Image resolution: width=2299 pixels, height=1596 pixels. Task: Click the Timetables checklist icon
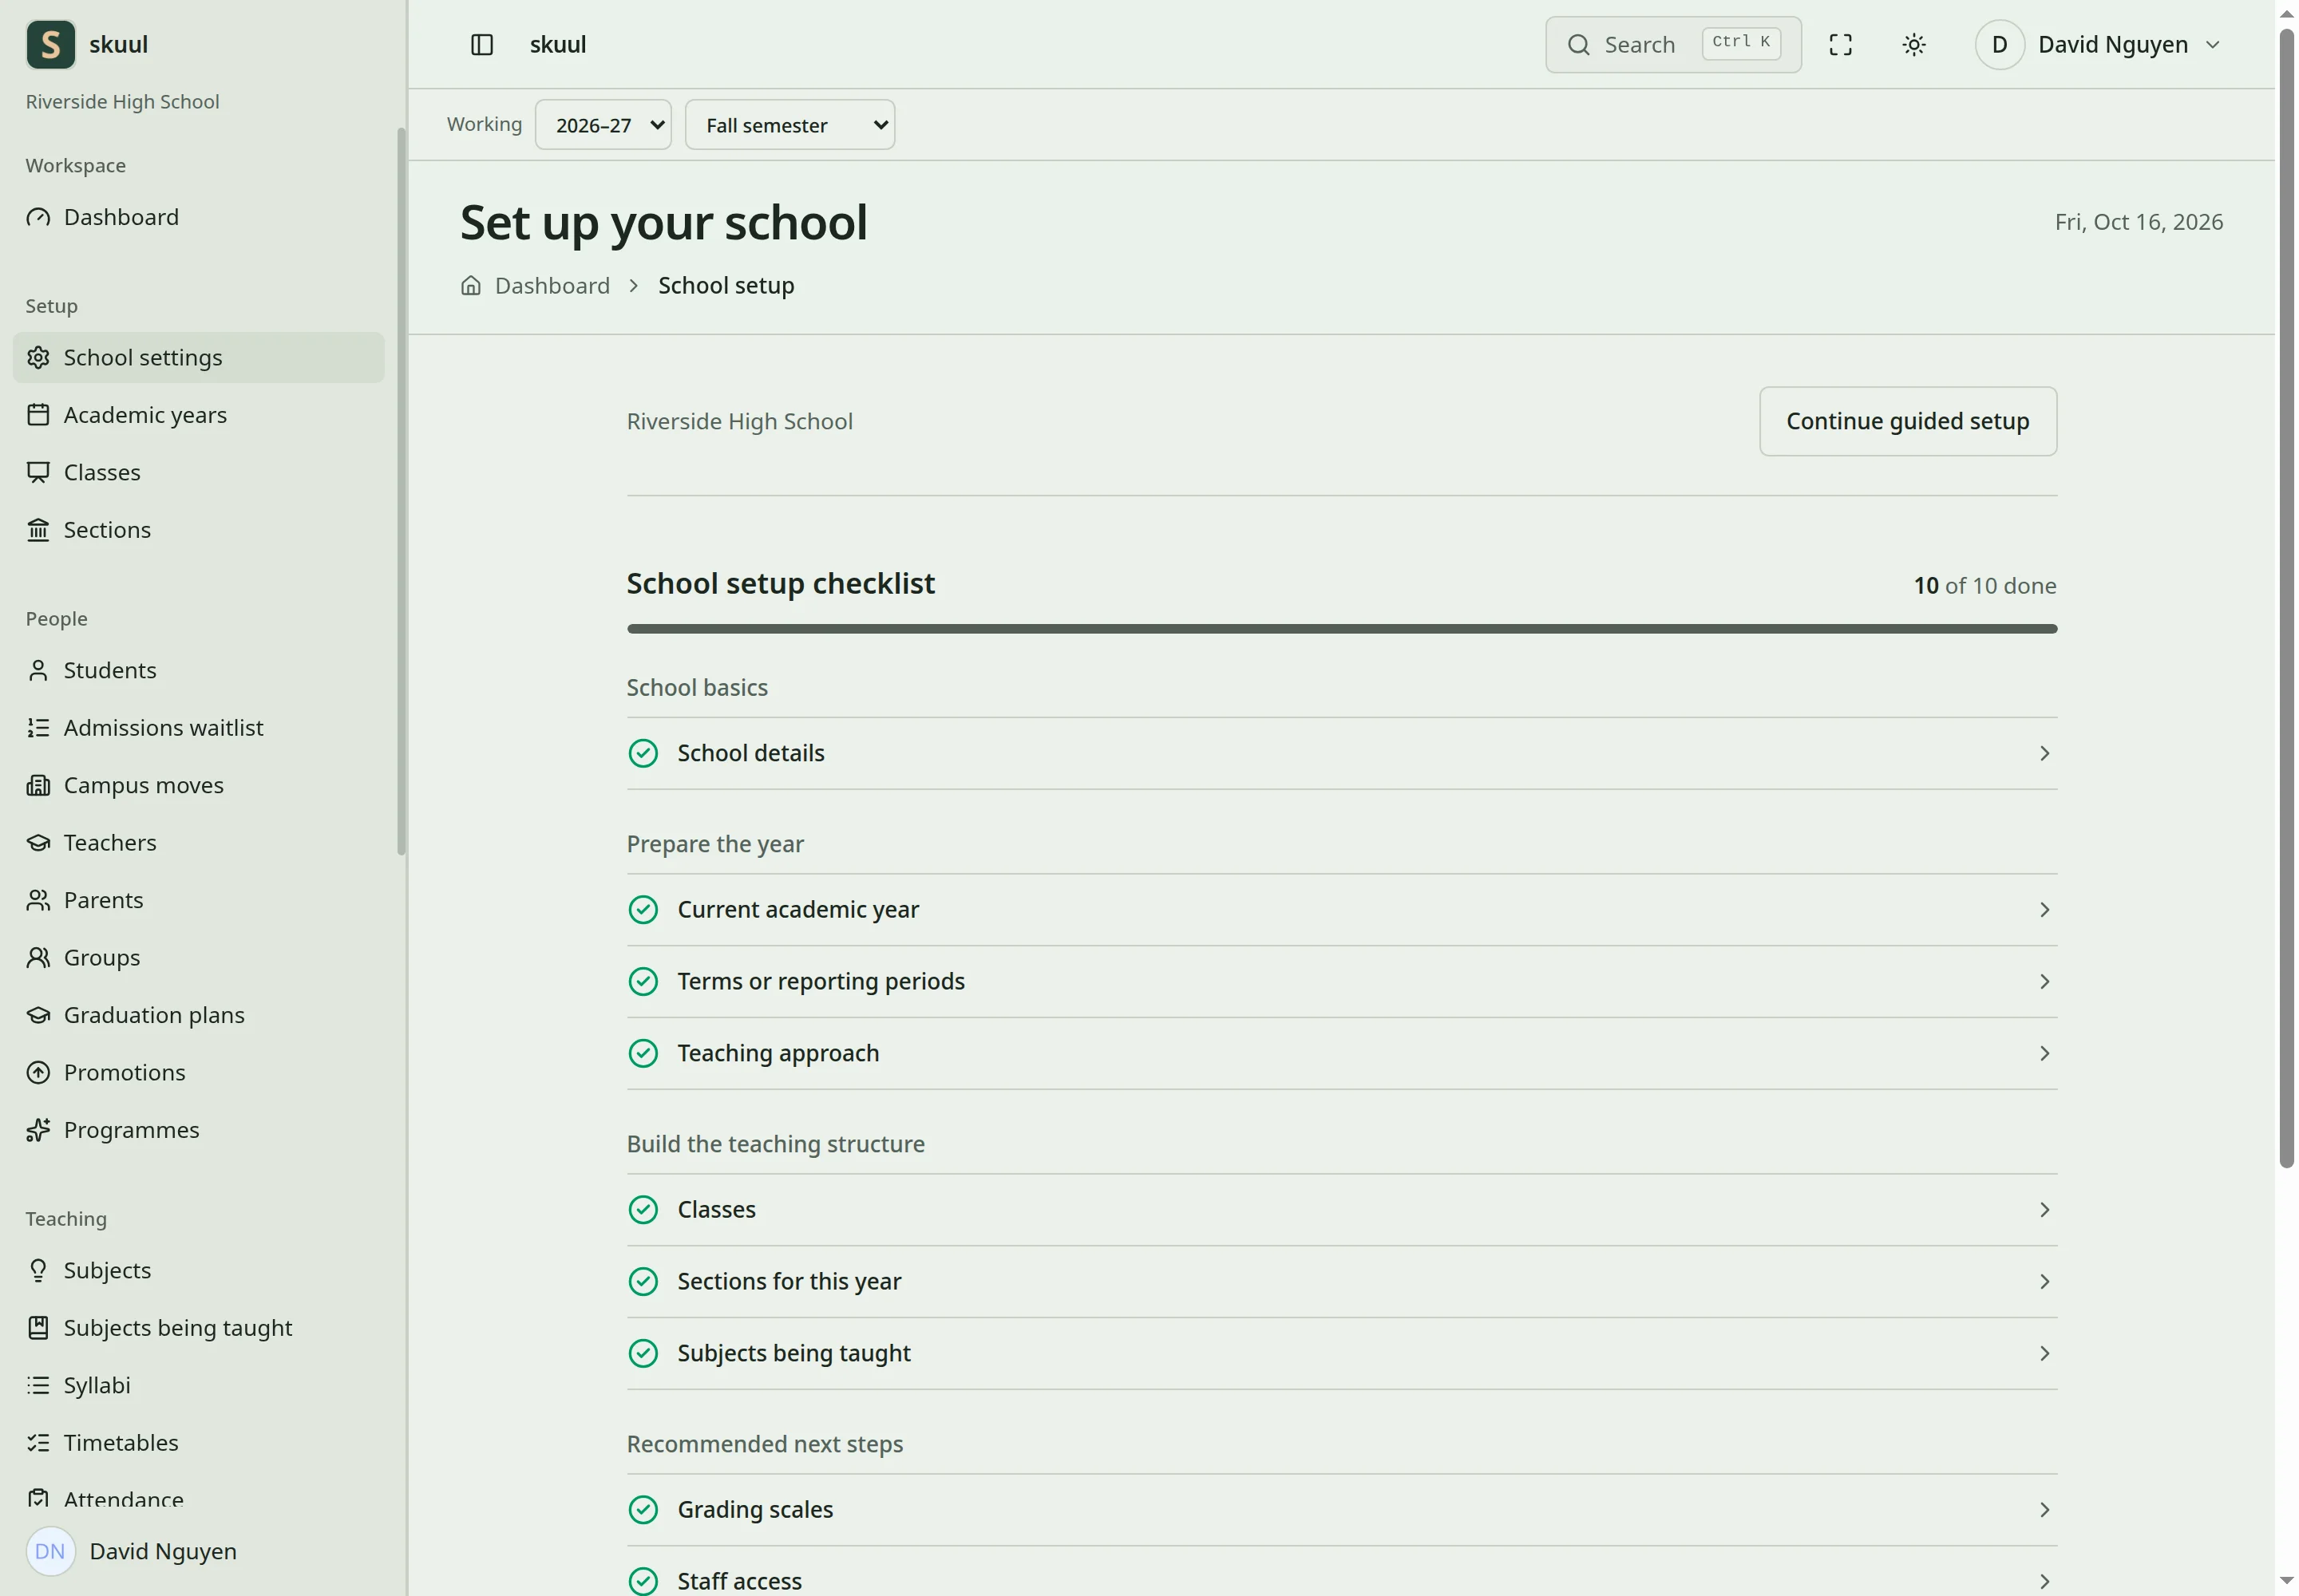pos(38,1443)
